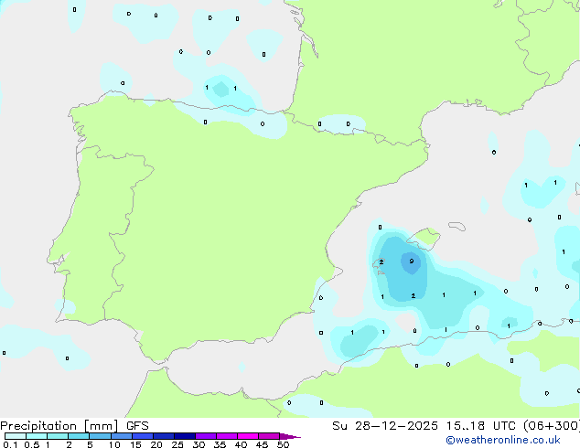
Task: Pick the dark navy legend swatch between 25 and 30
Action: 185,436
